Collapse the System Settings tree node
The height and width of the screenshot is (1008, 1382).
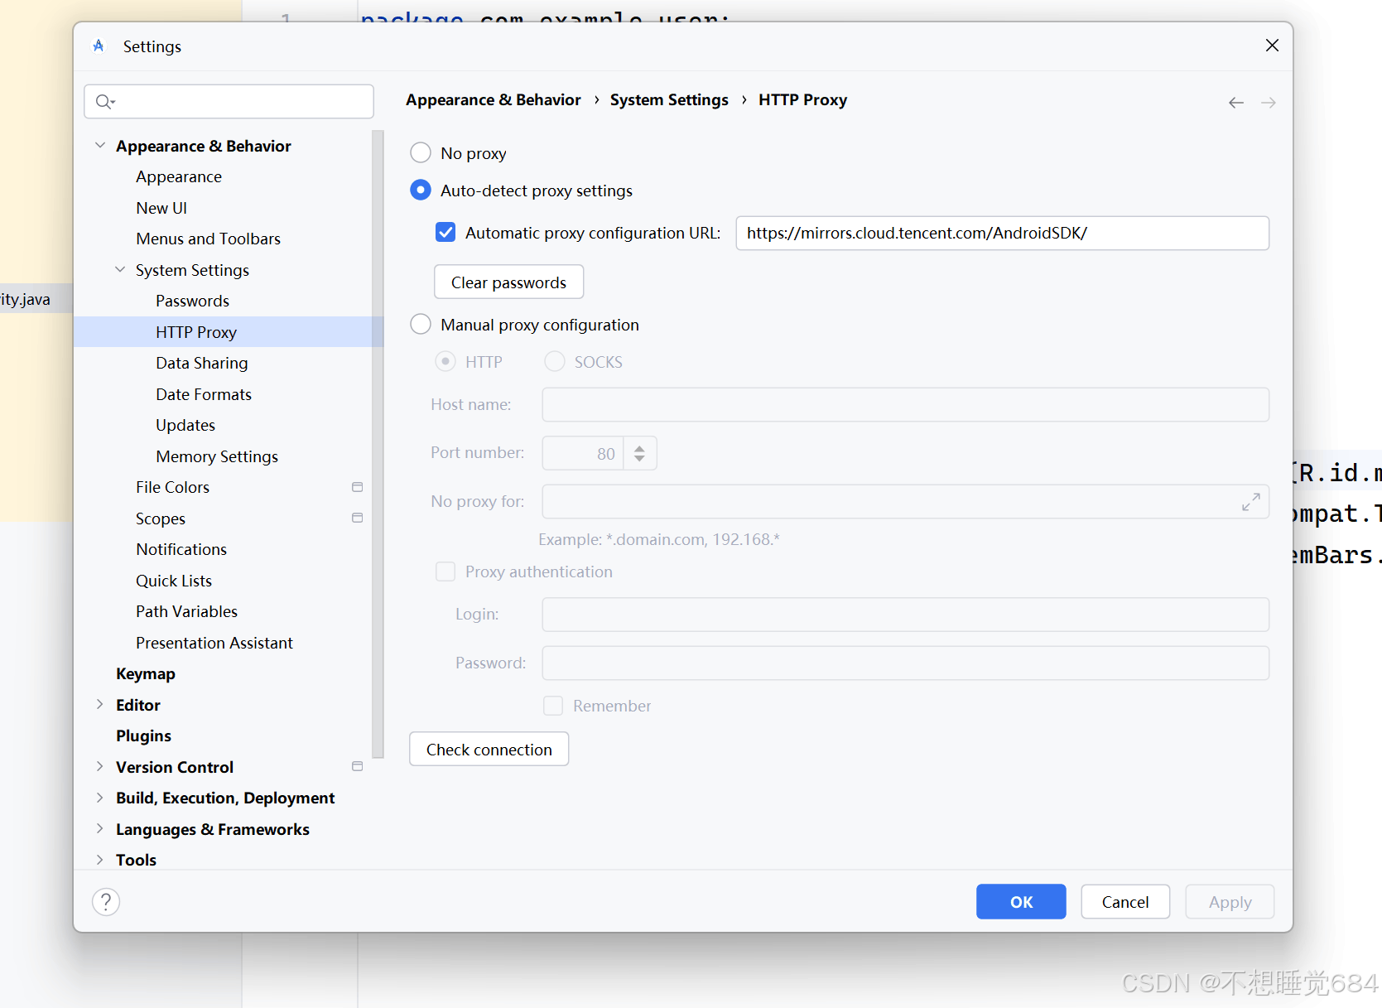[120, 270]
